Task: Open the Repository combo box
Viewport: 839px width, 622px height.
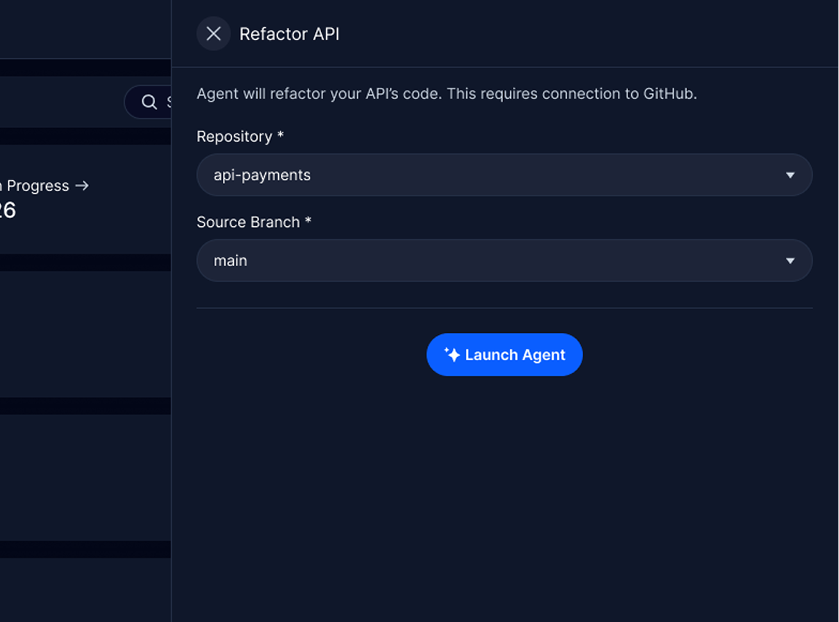Action: tap(504, 175)
